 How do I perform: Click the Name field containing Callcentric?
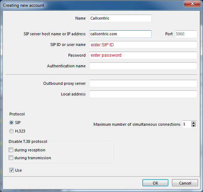pos(120,18)
